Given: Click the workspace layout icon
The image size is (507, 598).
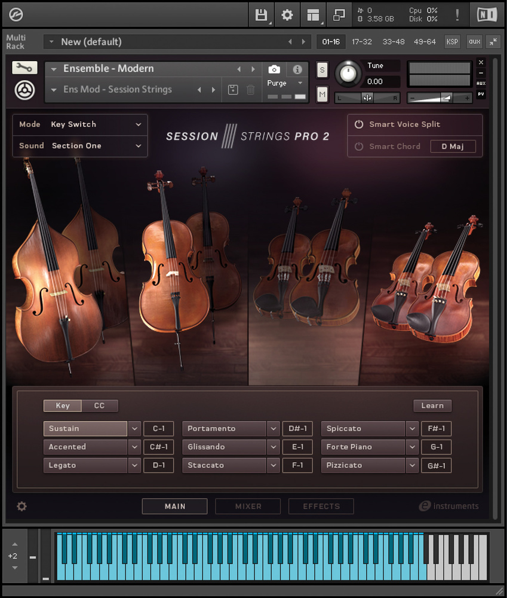Looking at the screenshot, I should [x=313, y=15].
